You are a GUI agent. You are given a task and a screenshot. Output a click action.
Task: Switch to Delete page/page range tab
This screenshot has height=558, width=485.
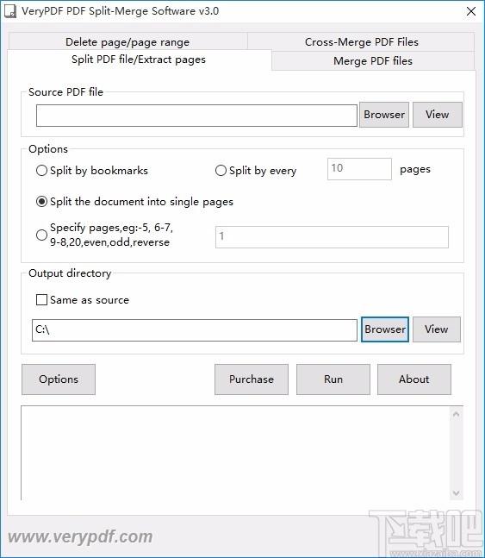127,42
